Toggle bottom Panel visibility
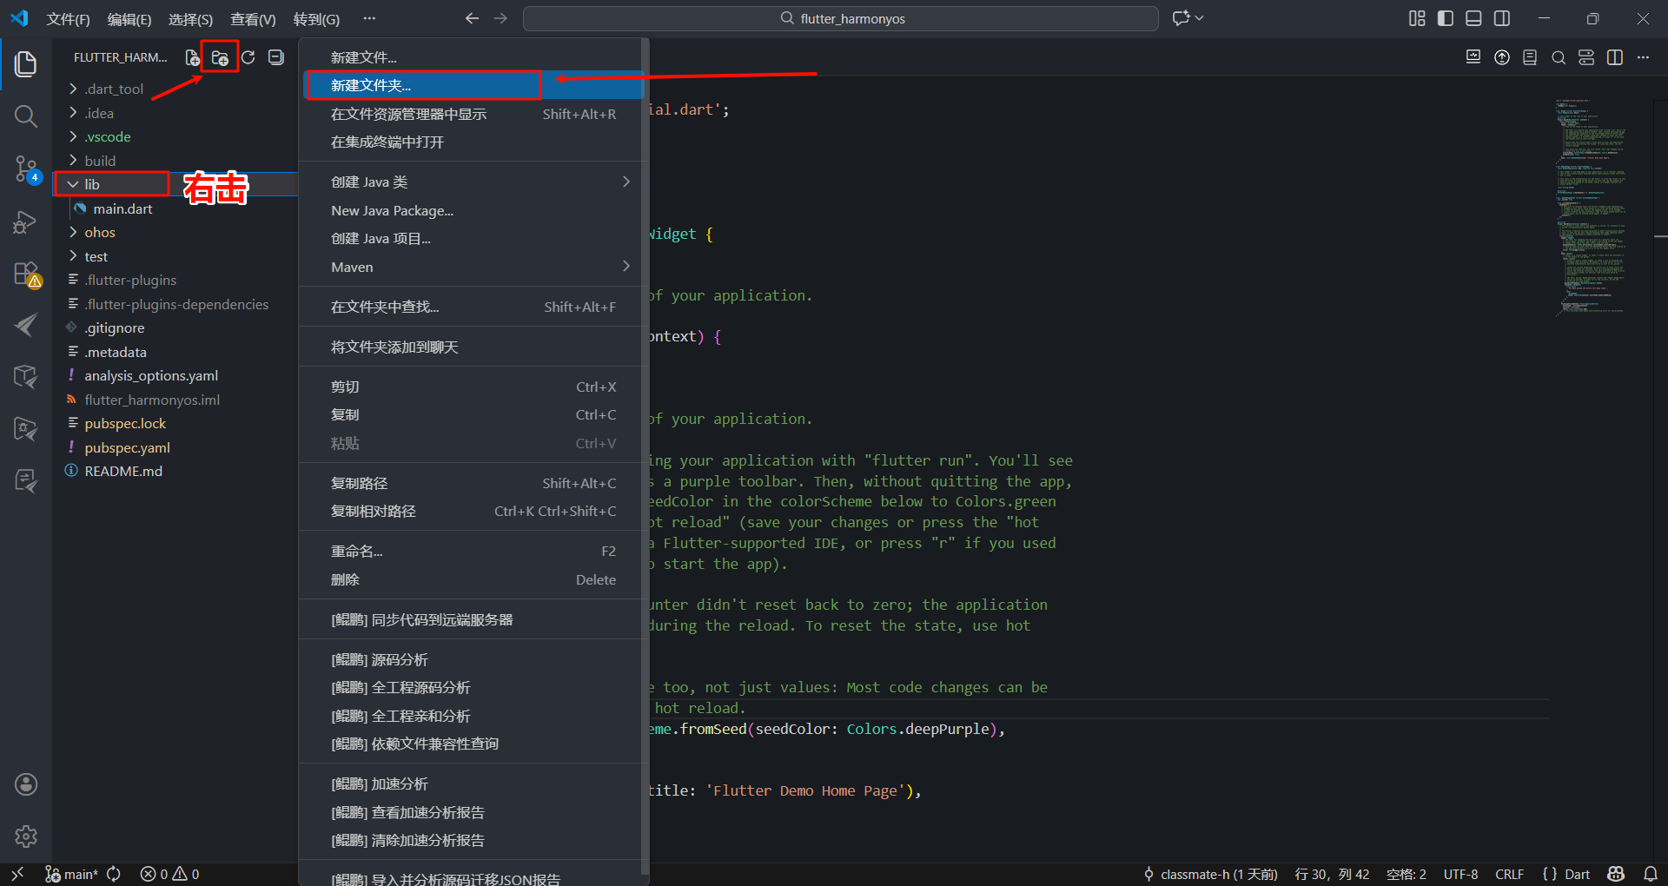This screenshot has height=886, width=1668. pos(1473,18)
